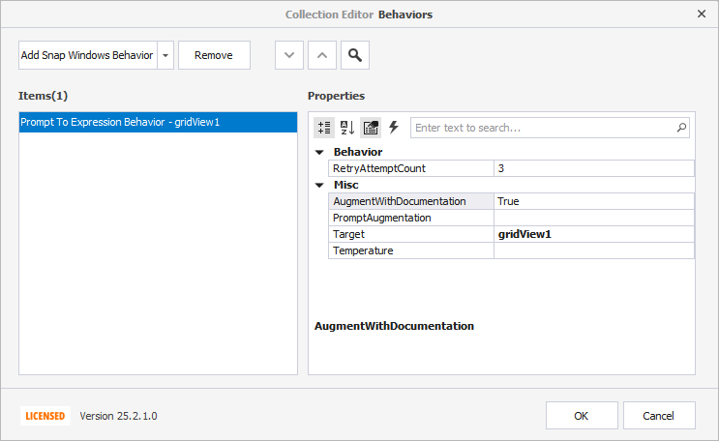Move selected item up with chevron-up icon
719x441 pixels.
coord(322,55)
